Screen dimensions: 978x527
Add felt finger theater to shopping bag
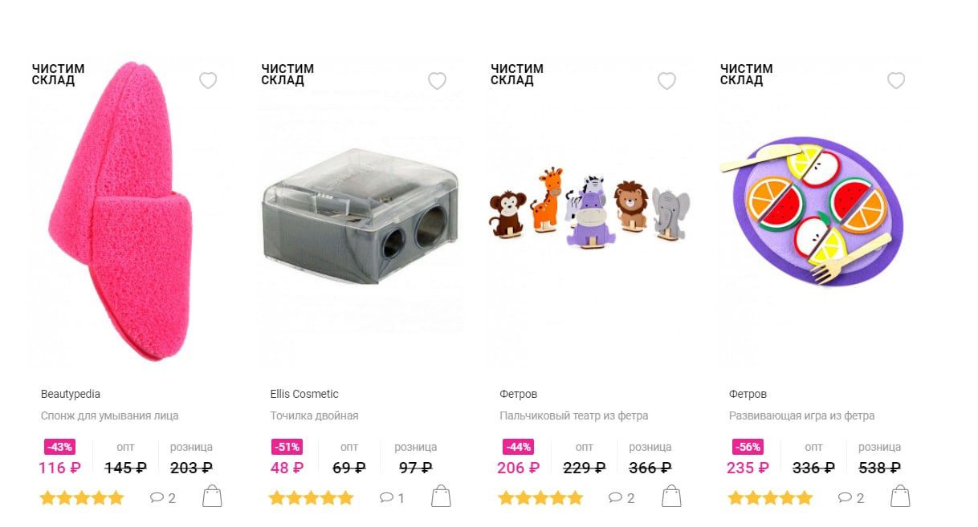(x=670, y=497)
